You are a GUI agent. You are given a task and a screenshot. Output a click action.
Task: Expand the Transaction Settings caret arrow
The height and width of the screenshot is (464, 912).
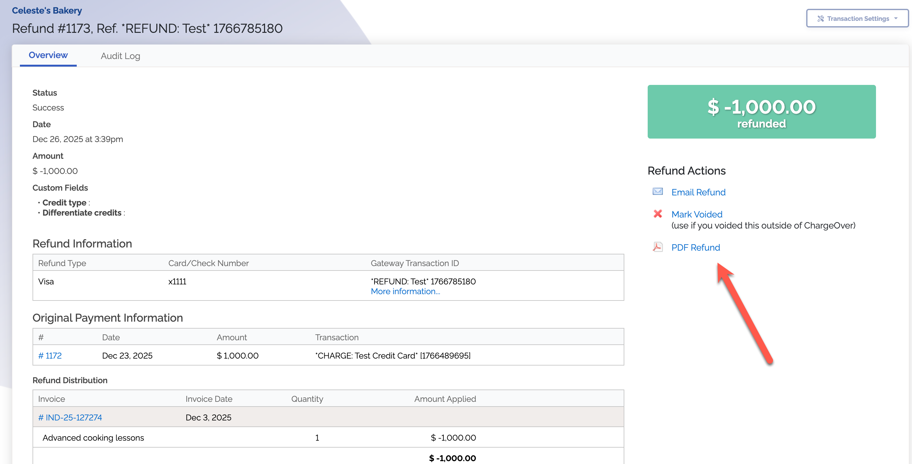[896, 18]
